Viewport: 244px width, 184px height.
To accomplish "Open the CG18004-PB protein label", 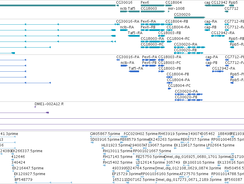I will point(178,74).
